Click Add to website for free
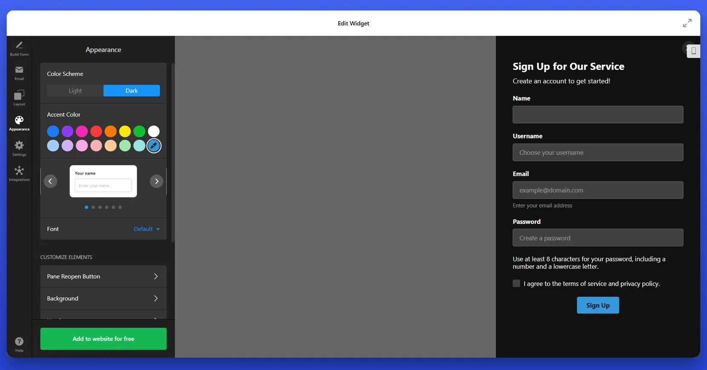 tap(103, 339)
